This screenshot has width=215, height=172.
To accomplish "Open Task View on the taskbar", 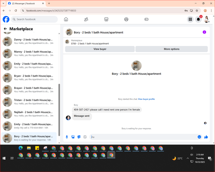I will pos(12,158).
